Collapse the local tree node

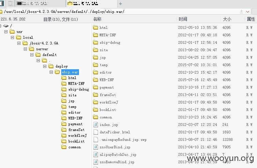[12, 37]
